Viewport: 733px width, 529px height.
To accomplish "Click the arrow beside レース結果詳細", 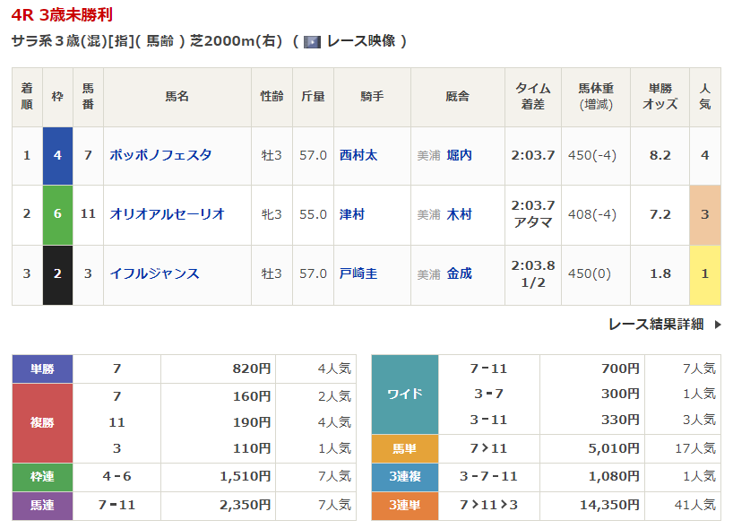I will point(718,325).
